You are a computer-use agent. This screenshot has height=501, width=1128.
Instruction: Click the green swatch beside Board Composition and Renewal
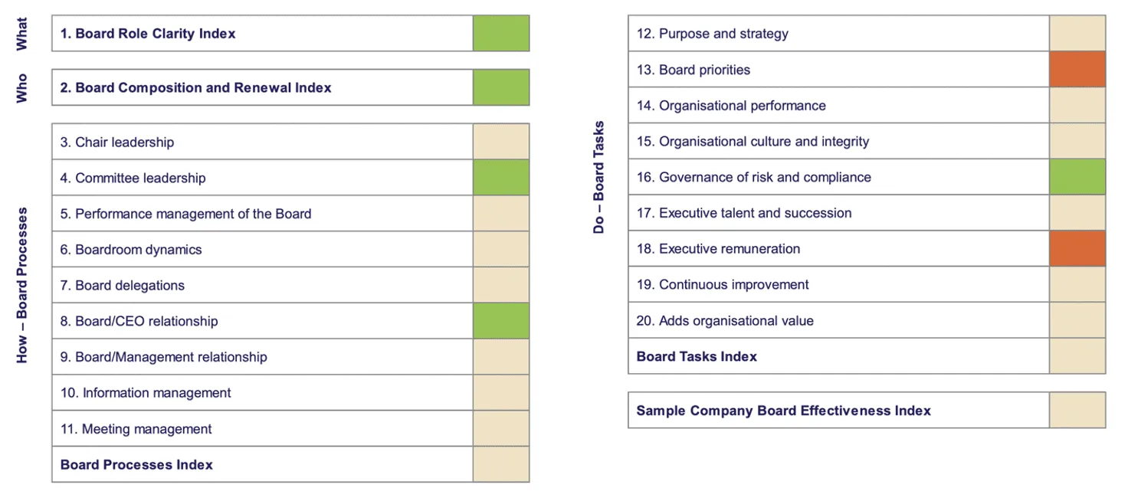point(500,87)
